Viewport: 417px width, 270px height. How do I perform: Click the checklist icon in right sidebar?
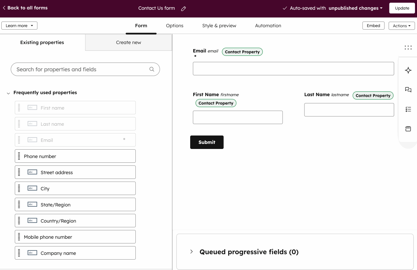pos(408,109)
